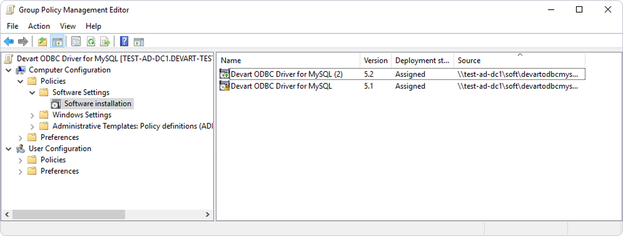Screen dimensions: 623x236
Task: Click the tree pane scroll right arrow
Action: (208, 215)
